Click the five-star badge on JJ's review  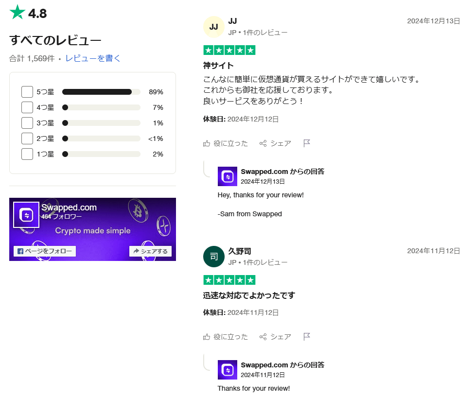[x=229, y=50]
